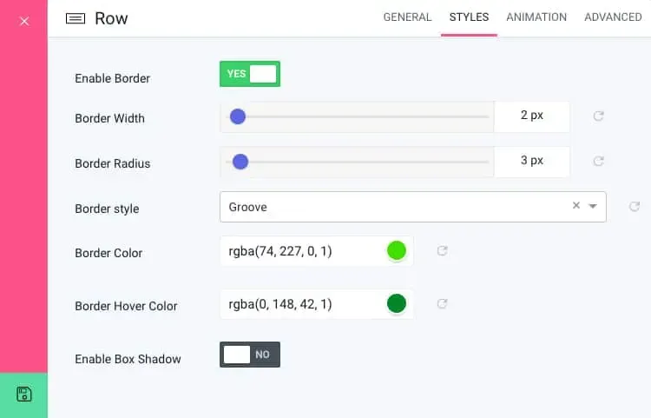
Task: Click the Border Hover Color rgba field
Action: coord(316,304)
